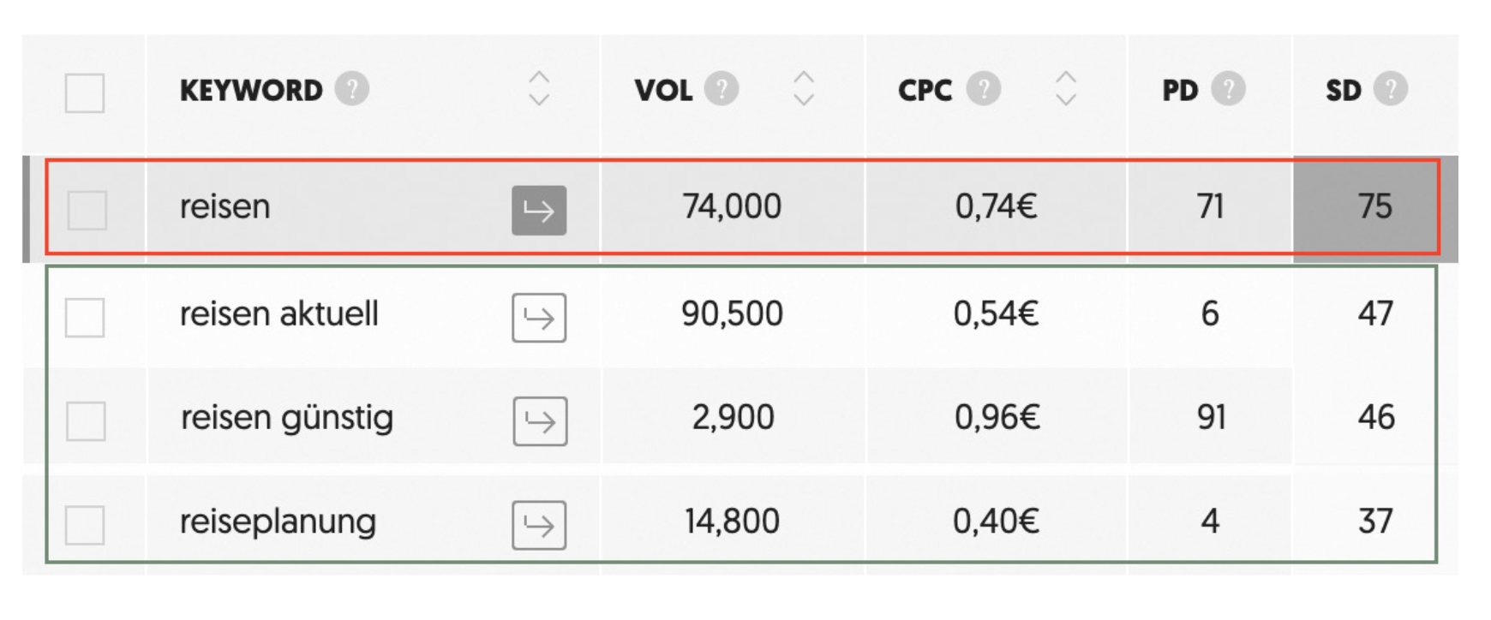Image resolution: width=1491 pixels, height=620 pixels.
Task: Select the reisen aktuell checkbox
Action: [x=85, y=318]
